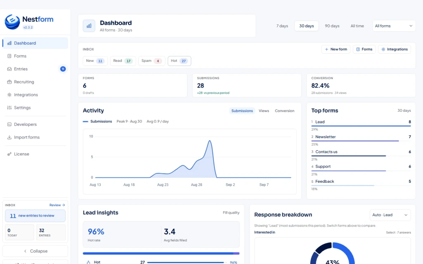Filter inbox by New entries
Screen dimensions: 423x264
point(95,61)
